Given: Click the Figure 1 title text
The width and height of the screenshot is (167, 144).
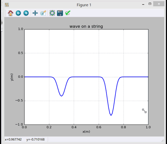Looking at the screenshot, I should 84,5.
